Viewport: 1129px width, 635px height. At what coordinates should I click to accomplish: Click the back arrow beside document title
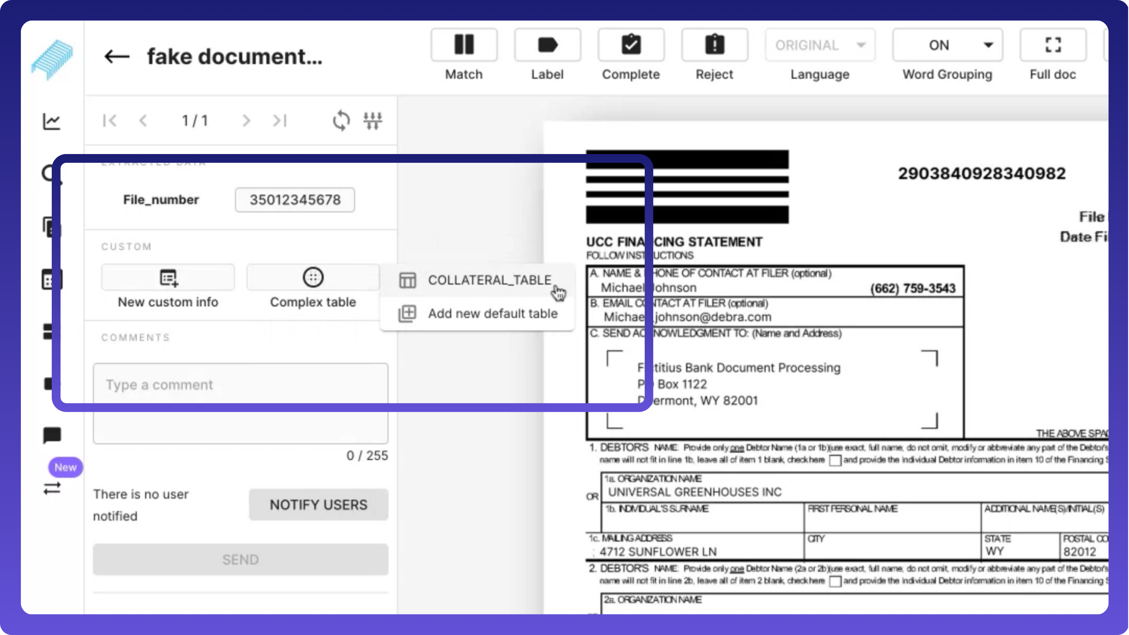[117, 56]
